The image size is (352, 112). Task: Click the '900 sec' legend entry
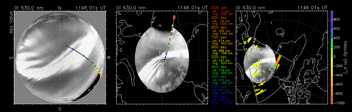click(219, 18)
